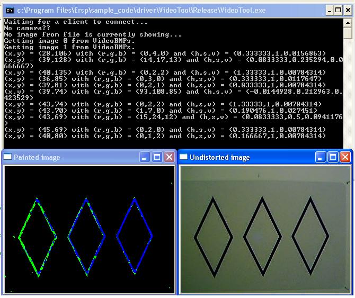The width and height of the screenshot is (355, 298).
Task: Click the Painted image window icon
Action: click(x=7, y=157)
